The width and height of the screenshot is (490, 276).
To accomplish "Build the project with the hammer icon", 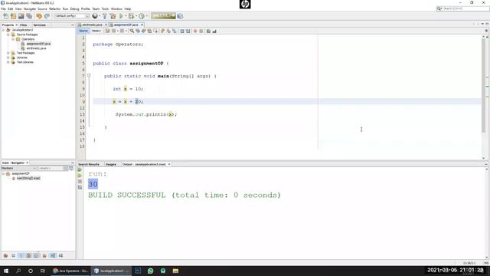I will click(x=105, y=16).
